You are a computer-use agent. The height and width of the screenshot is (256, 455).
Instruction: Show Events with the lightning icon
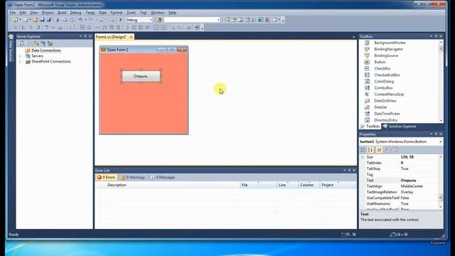[x=386, y=149]
